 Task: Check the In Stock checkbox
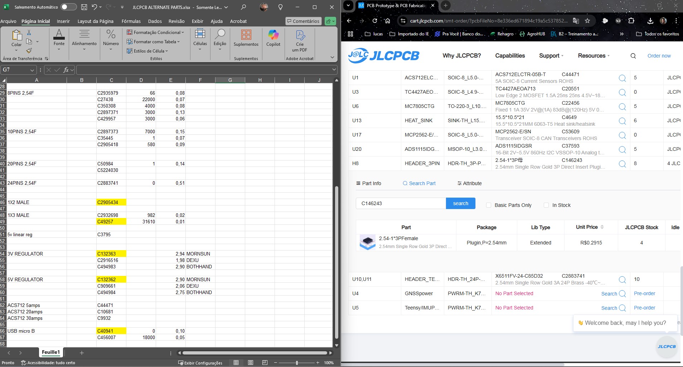546,205
